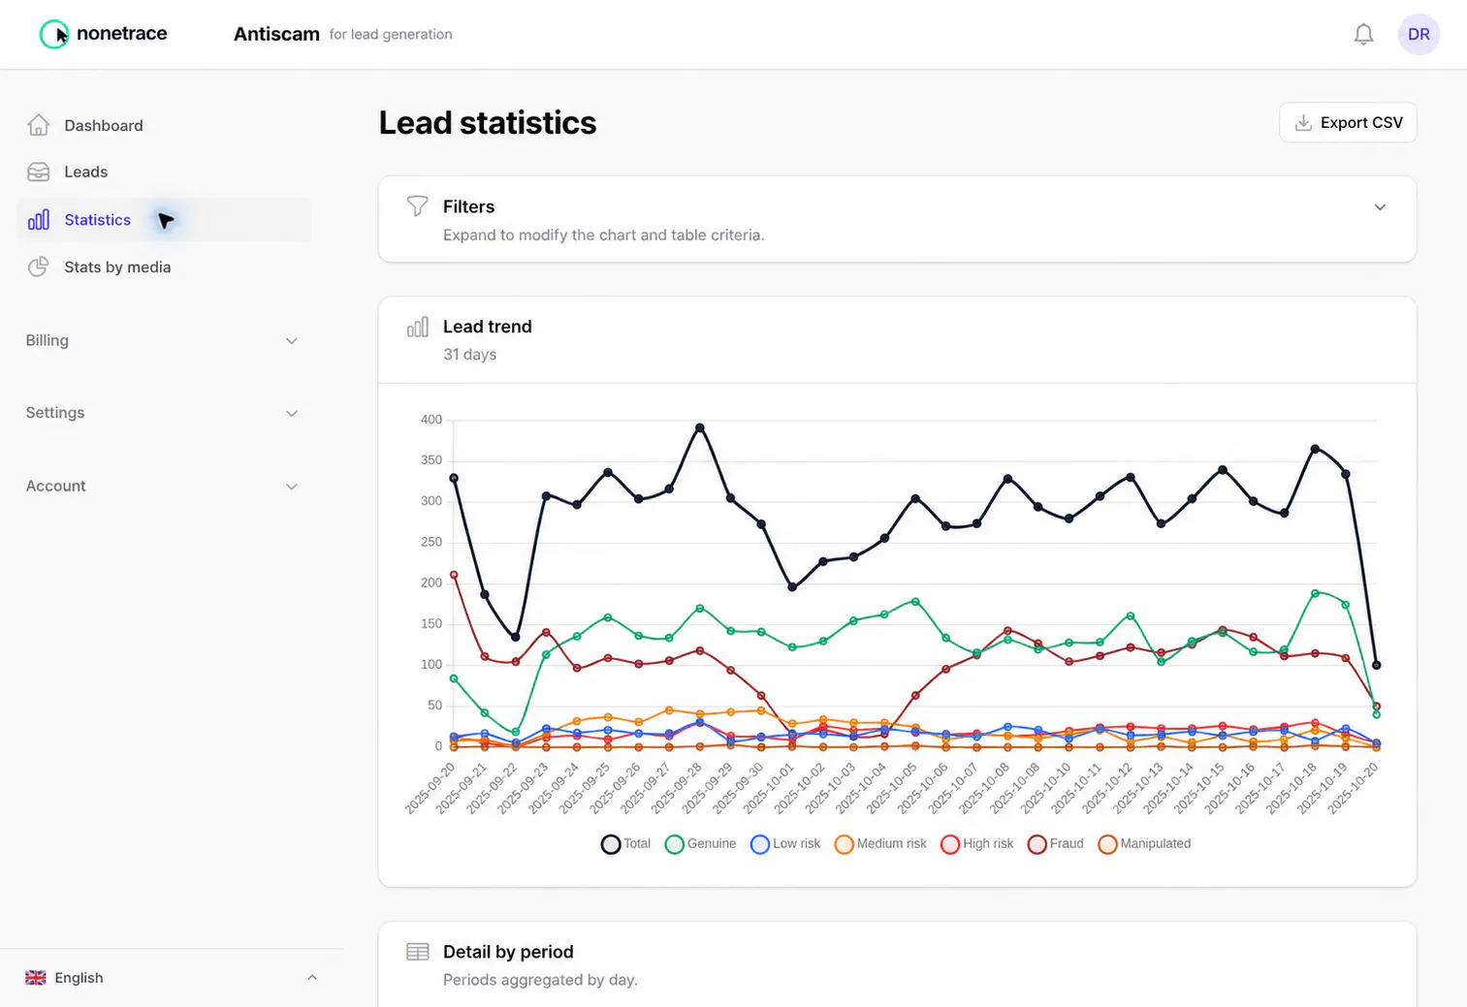1467x1007 pixels.
Task: Click the Lead trend chart icon
Action: (x=418, y=327)
